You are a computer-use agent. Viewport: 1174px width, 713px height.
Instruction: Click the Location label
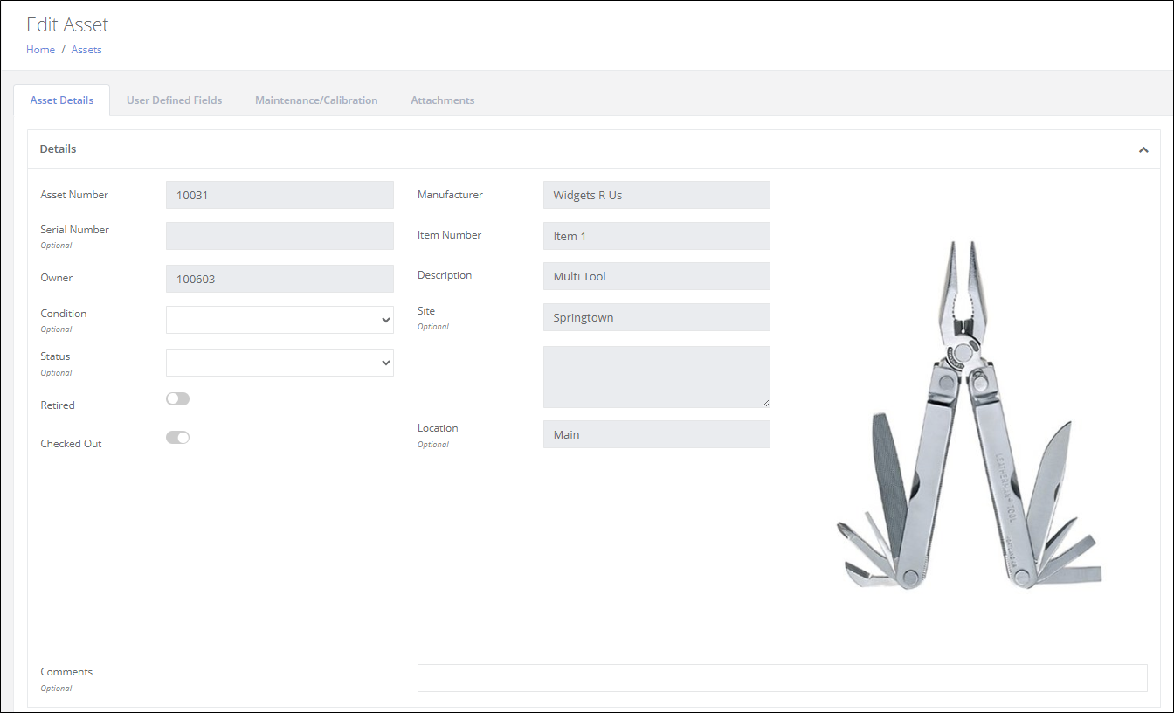coord(438,428)
